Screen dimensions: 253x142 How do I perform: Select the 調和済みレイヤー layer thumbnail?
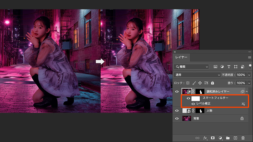187,91
